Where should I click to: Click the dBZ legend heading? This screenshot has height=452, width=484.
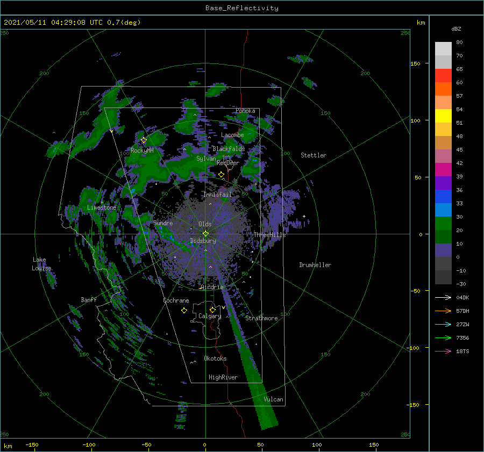tap(456, 29)
